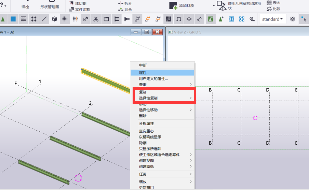Expand the 任务 submenu
This screenshot has height=190, width=309.
coord(162,174)
